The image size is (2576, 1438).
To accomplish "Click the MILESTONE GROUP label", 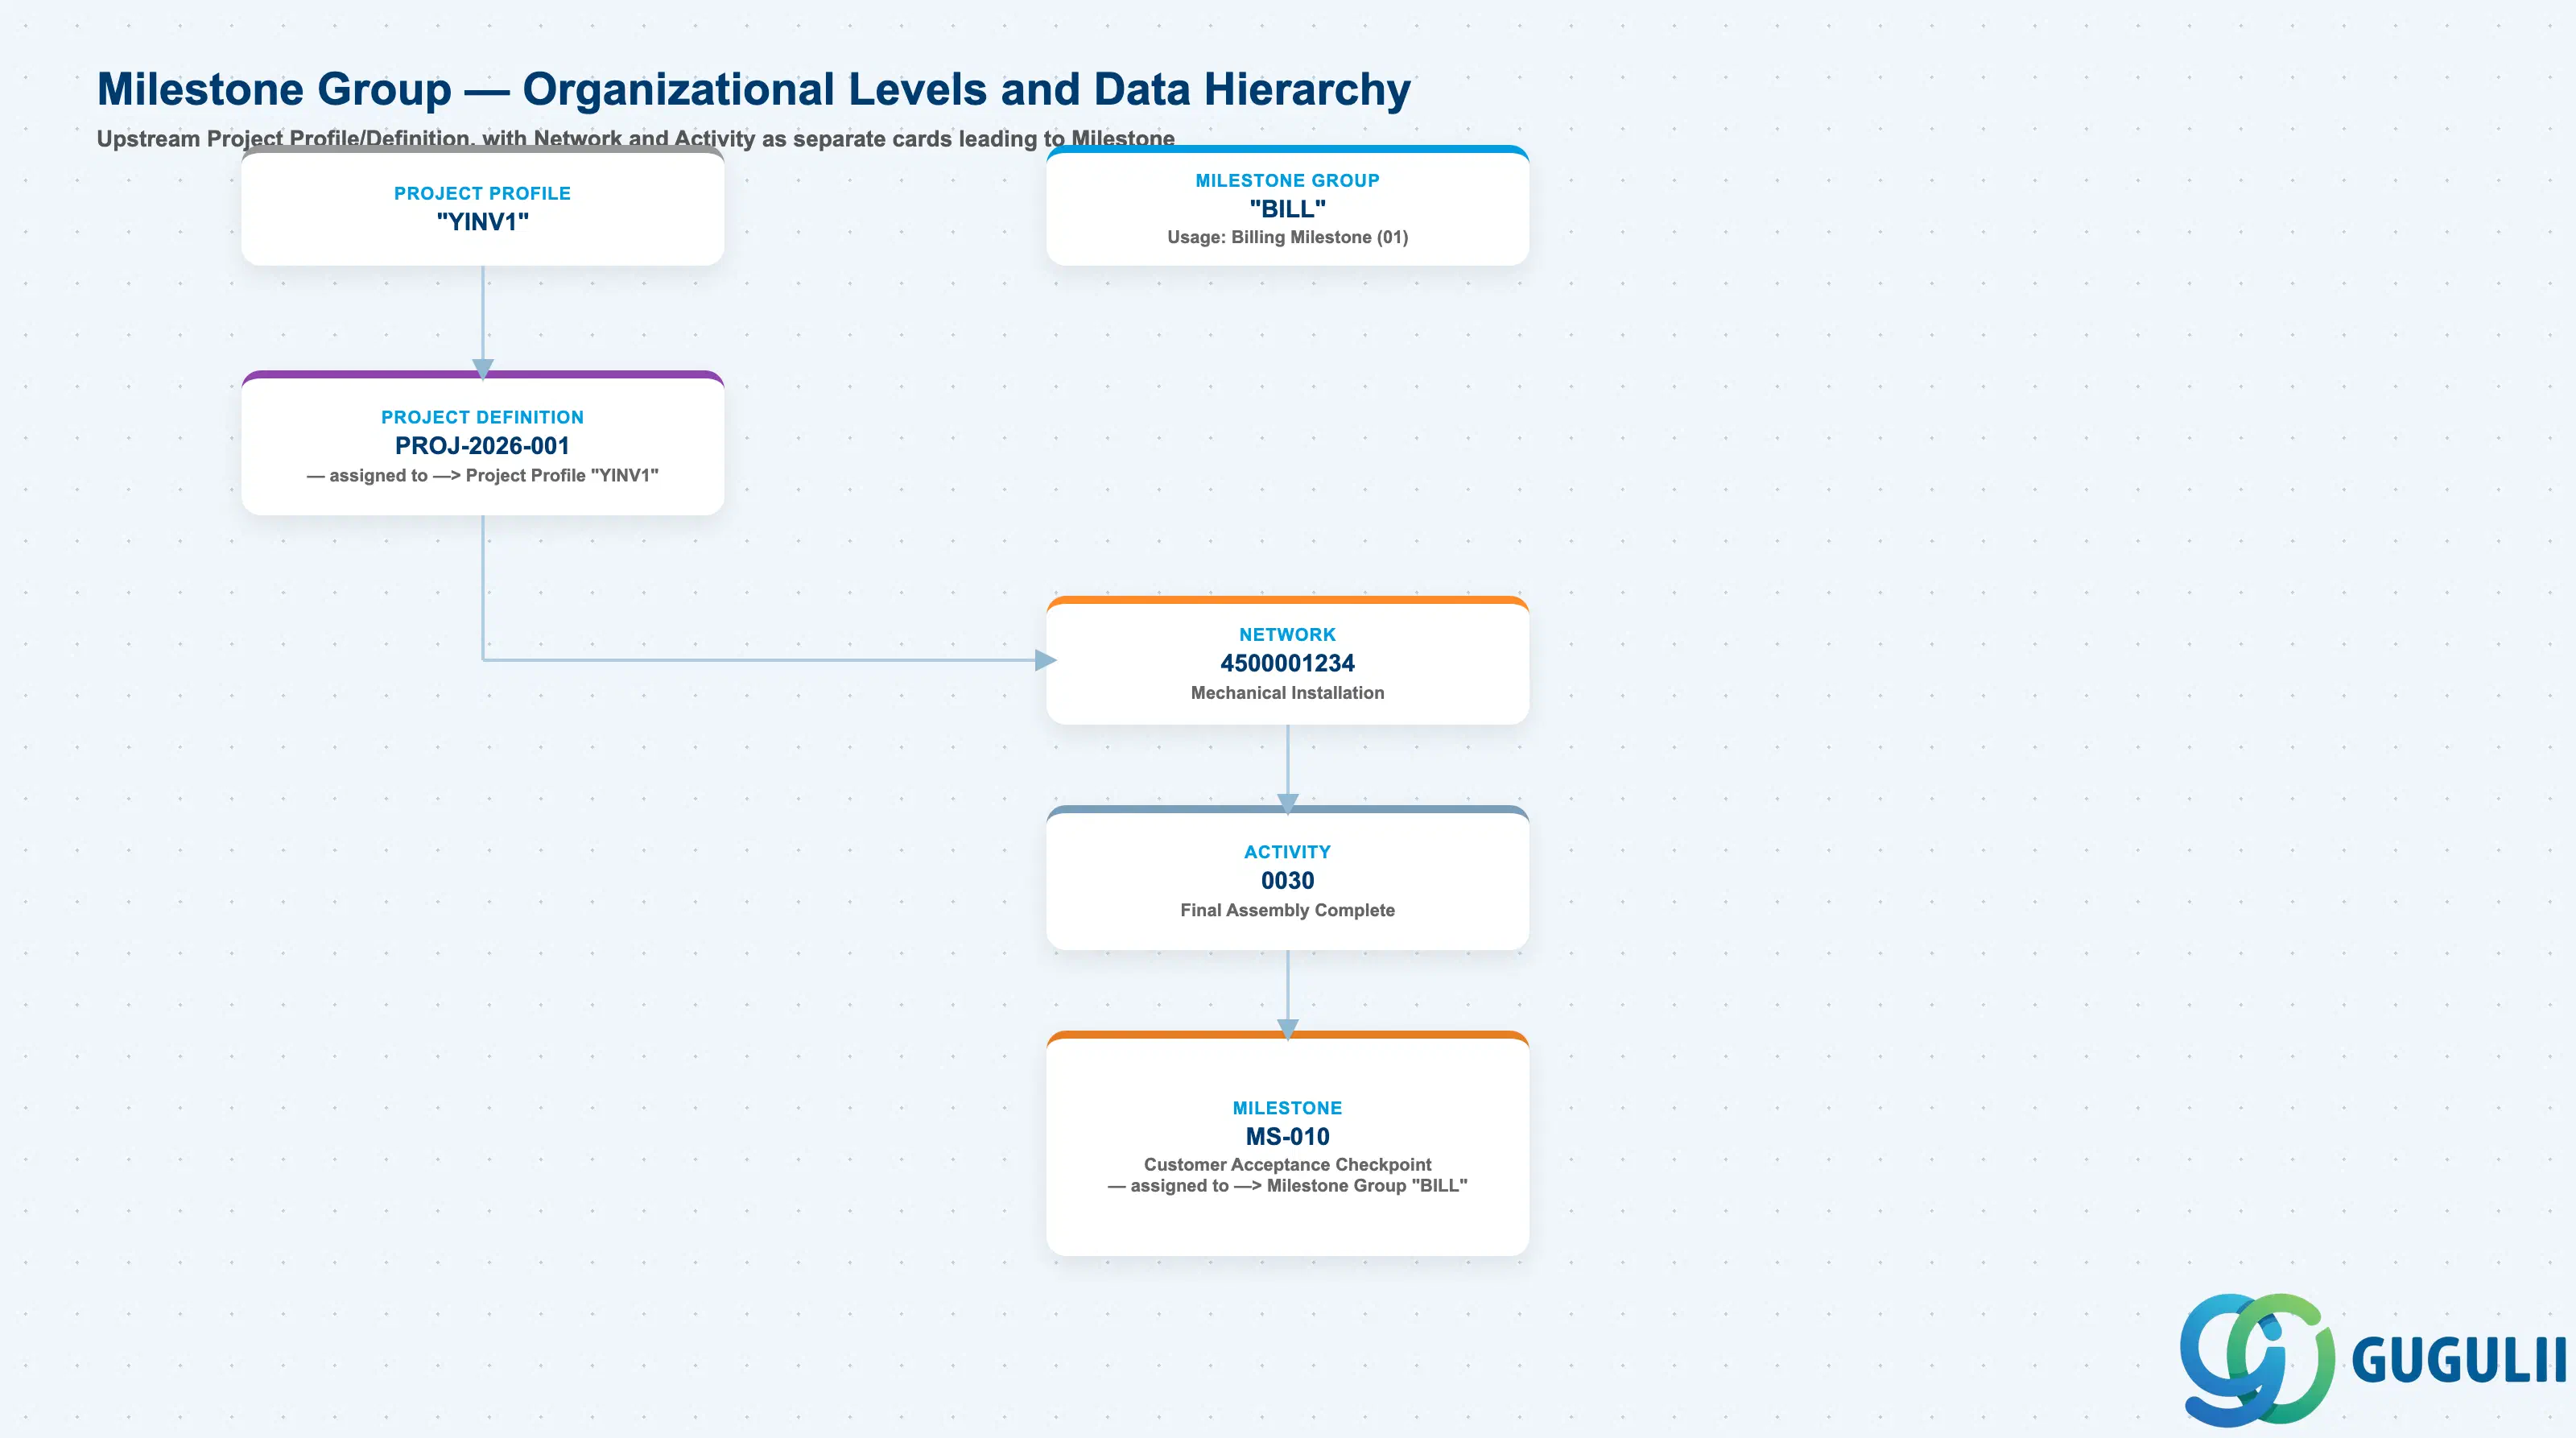I will click(1287, 181).
